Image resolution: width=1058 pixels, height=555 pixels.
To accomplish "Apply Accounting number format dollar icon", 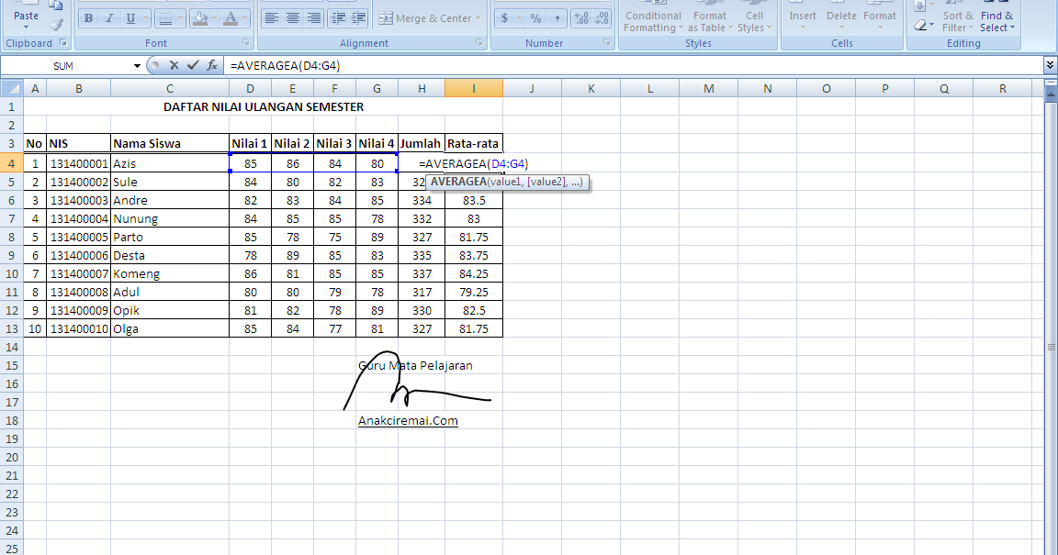I will [504, 18].
